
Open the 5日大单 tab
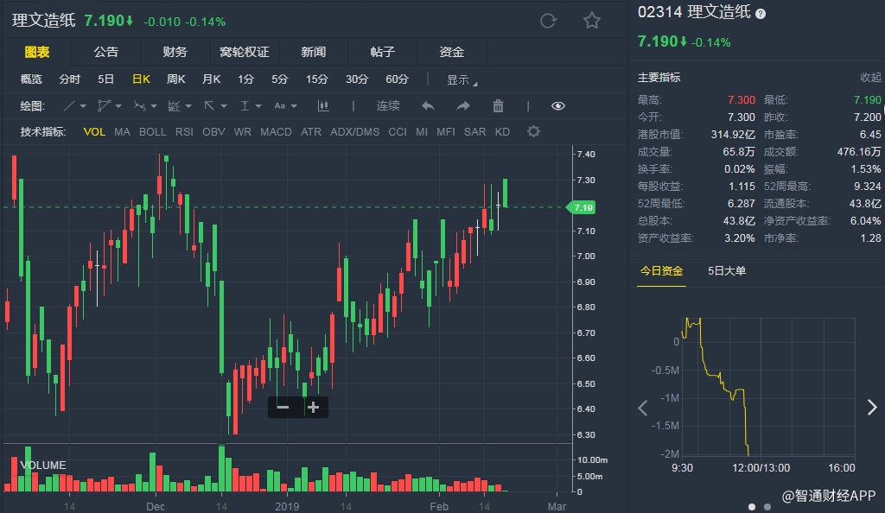tap(727, 271)
